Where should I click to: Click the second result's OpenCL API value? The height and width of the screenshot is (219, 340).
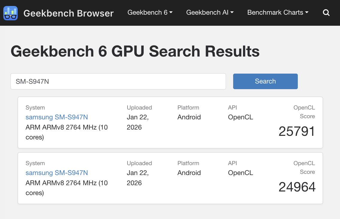coord(240,173)
